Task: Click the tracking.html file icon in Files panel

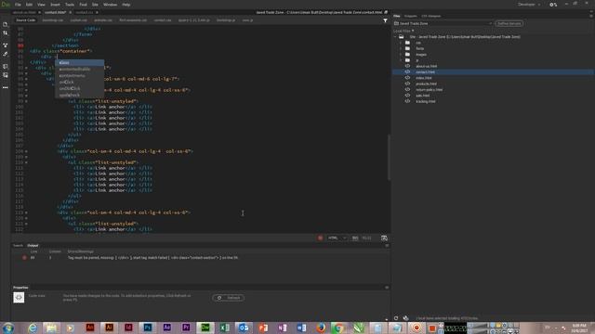Action: coord(407,101)
